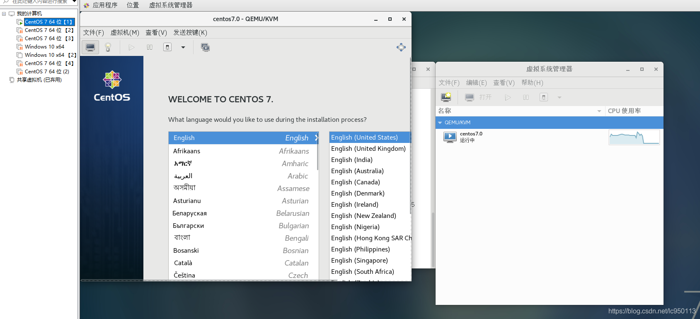The image size is (700, 319).
Task: Select 共享虚拟机 (已弃用) tree item
Action: click(39, 80)
